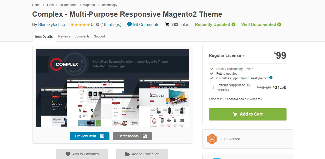Click the cart icon in Add to Cart
This screenshot has width=325, height=159.
tap(235, 114)
